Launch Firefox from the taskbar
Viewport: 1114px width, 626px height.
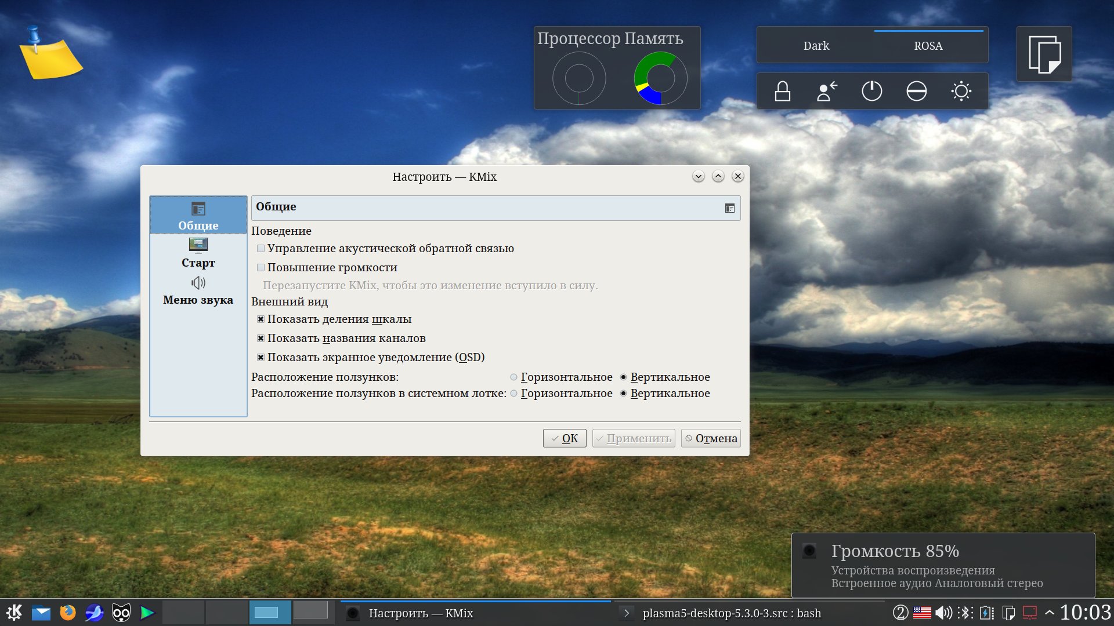(68, 613)
